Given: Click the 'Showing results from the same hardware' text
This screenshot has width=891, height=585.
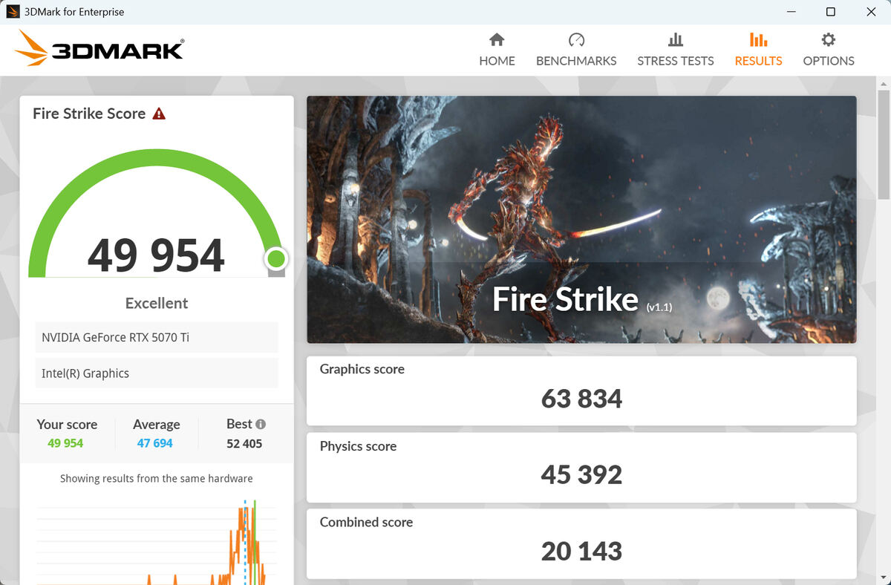Looking at the screenshot, I should pos(157,479).
